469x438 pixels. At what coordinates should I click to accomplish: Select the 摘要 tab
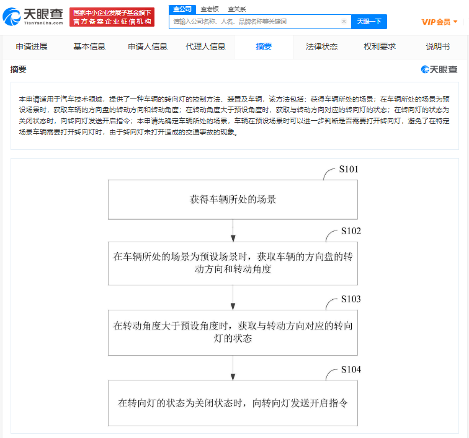coord(264,46)
